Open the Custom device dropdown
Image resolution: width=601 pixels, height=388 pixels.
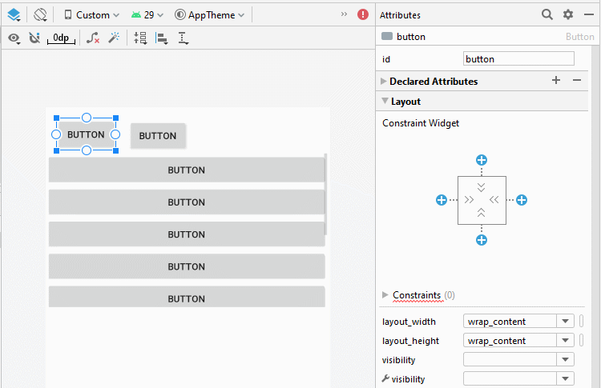[91, 15]
